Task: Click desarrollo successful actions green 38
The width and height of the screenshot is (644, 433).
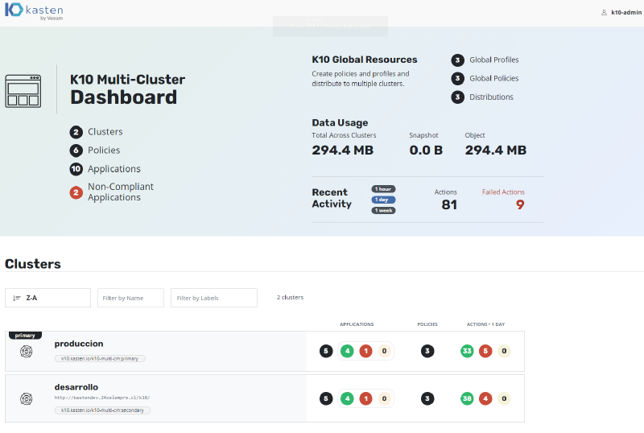Action: (467, 398)
